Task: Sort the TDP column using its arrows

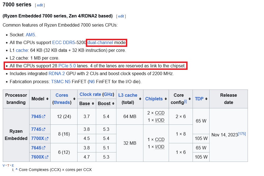Action: tap(206, 99)
